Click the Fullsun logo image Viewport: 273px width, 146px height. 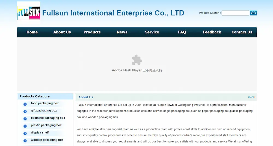click(29, 13)
